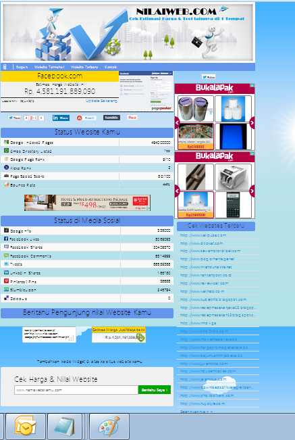Open the Website Terbaru nav item
Screen dimensions: 295x440
click(84, 67)
